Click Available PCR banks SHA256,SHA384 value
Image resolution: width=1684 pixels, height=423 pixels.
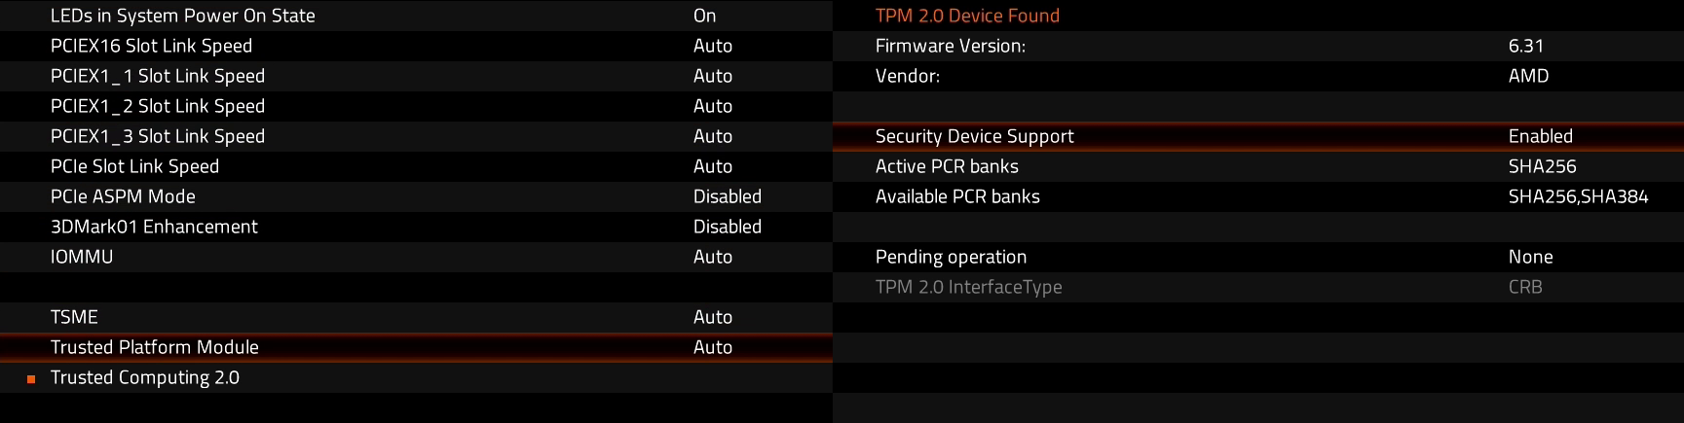(x=1578, y=196)
